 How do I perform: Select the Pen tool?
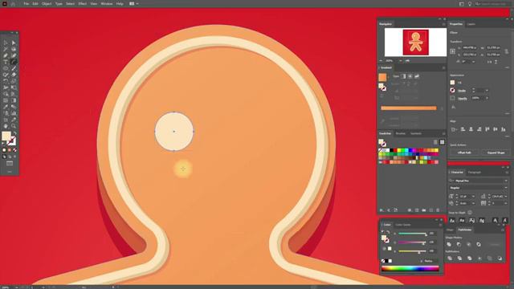6,55
